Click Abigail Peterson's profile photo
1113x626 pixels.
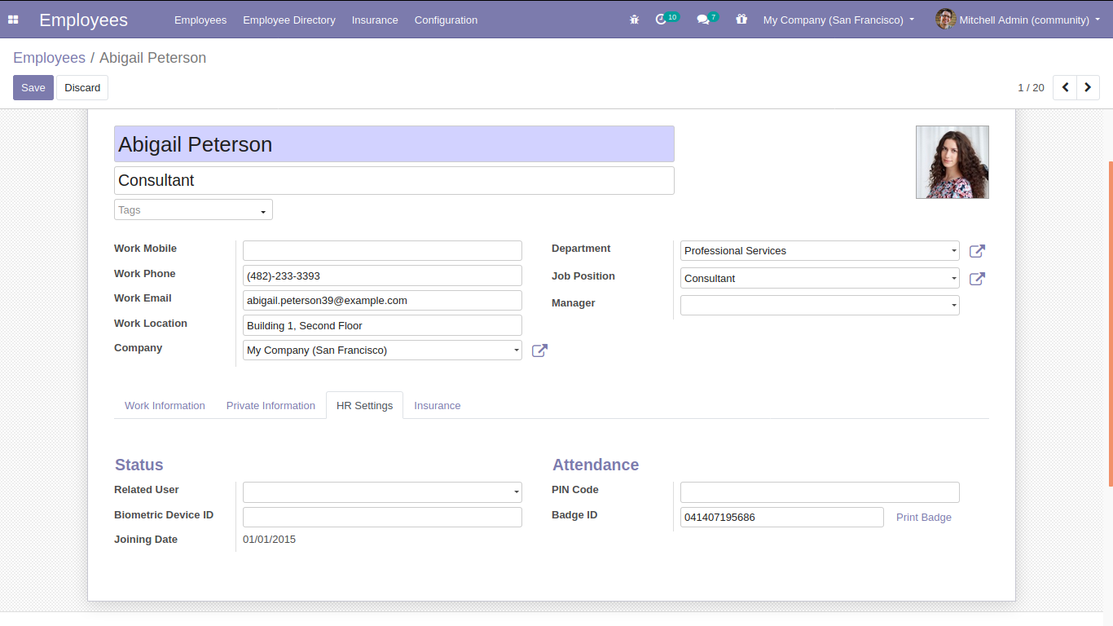pyautogui.click(x=952, y=162)
